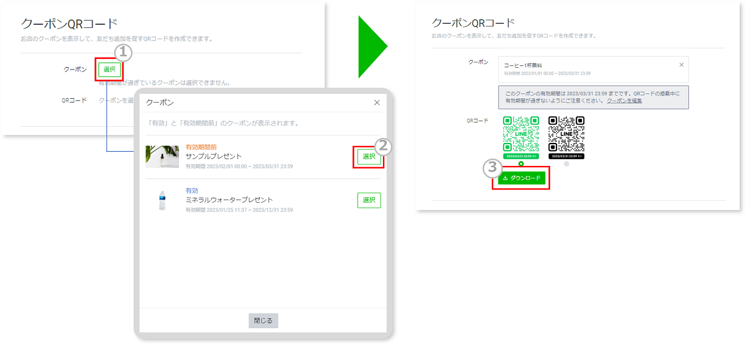
Task: Click the circled number 3 step marker
Action: [493, 167]
